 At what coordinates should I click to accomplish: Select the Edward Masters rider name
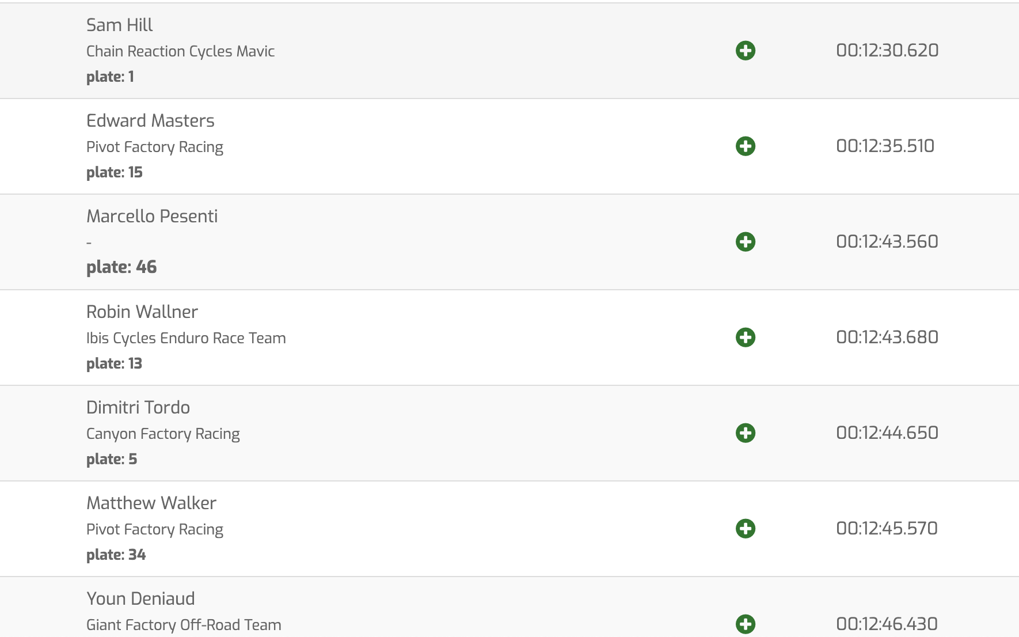[150, 120]
